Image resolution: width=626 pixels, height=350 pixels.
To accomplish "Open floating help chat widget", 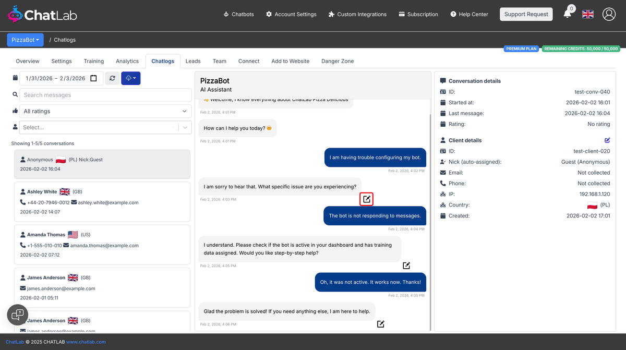I will [17, 315].
